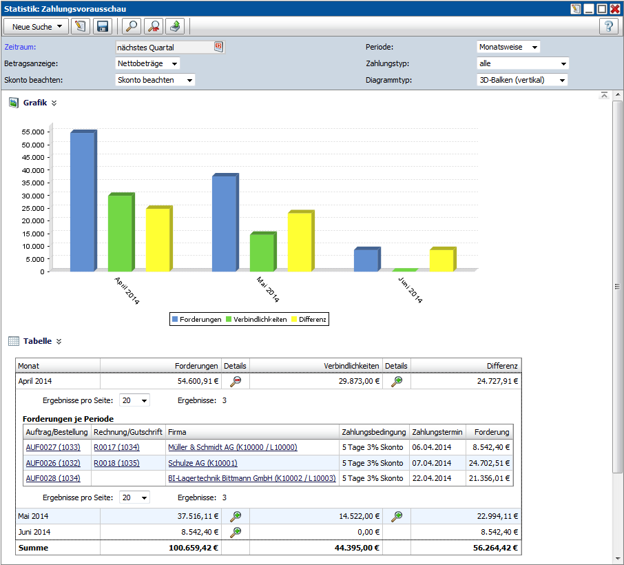Open help with the question mark icon

tap(608, 27)
